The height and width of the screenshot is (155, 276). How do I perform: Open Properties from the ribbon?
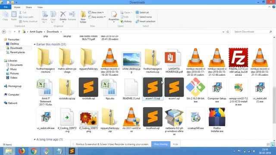point(114,17)
